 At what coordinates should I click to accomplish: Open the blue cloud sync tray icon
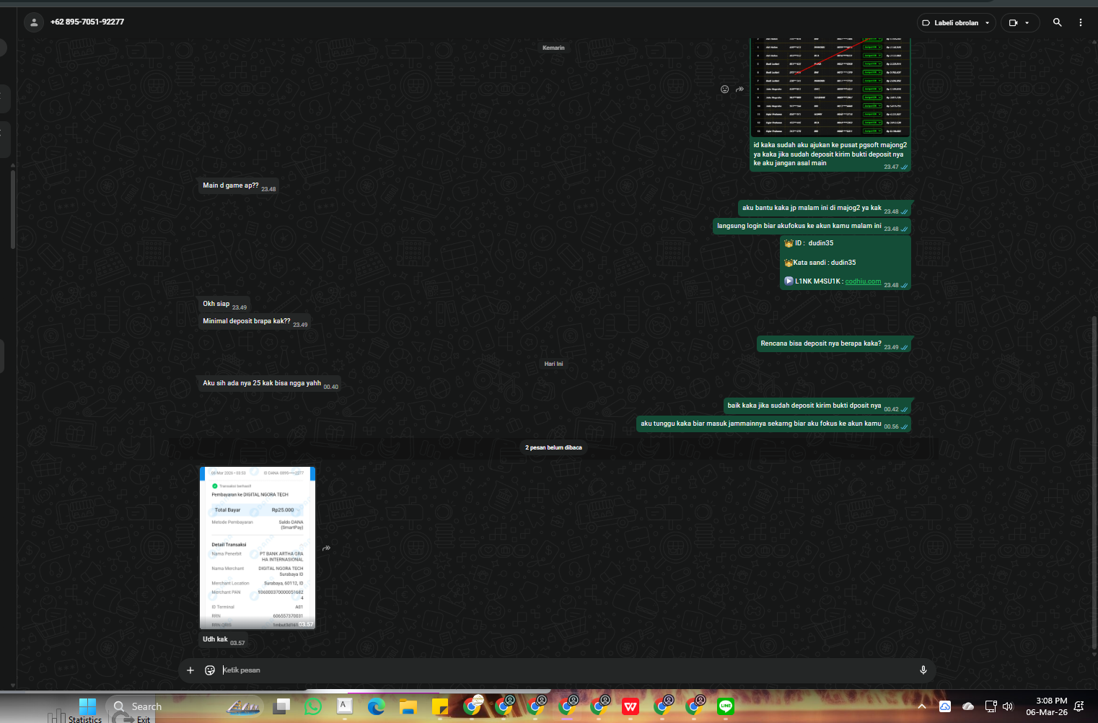945,706
